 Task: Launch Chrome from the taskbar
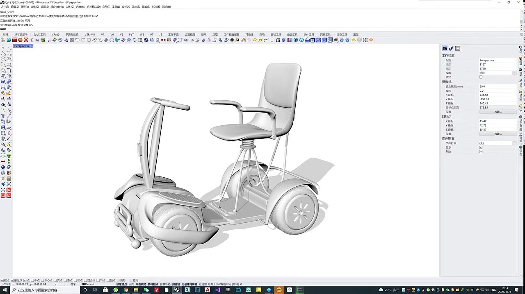click(126, 290)
